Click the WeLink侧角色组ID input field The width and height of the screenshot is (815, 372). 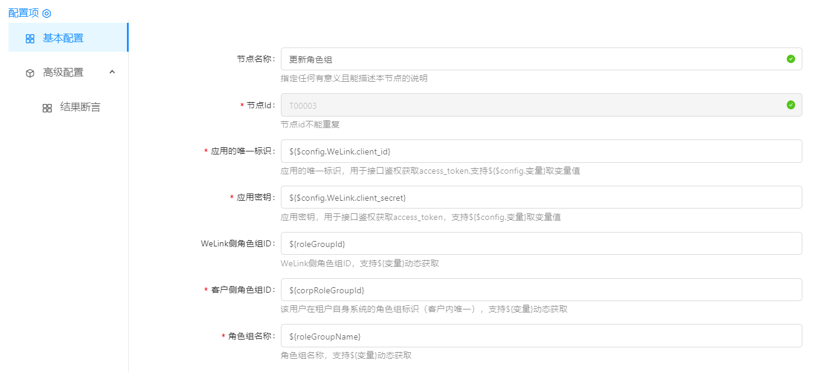pyautogui.click(x=529, y=243)
